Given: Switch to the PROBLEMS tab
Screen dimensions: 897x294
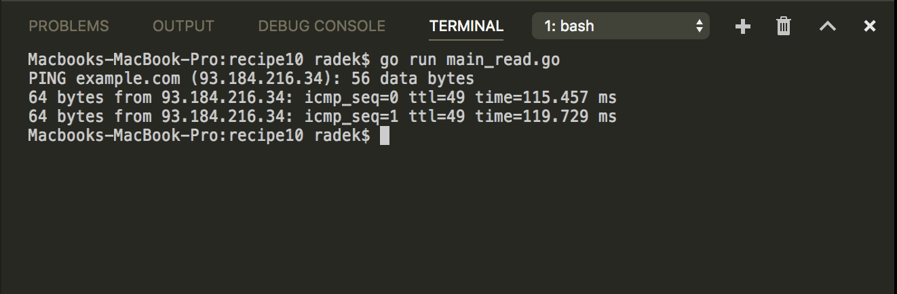Looking at the screenshot, I should [x=69, y=26].
